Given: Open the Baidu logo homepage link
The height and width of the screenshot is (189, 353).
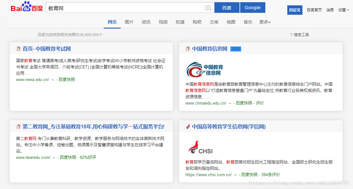Looking at the screenshot, I should coord(27,7).
